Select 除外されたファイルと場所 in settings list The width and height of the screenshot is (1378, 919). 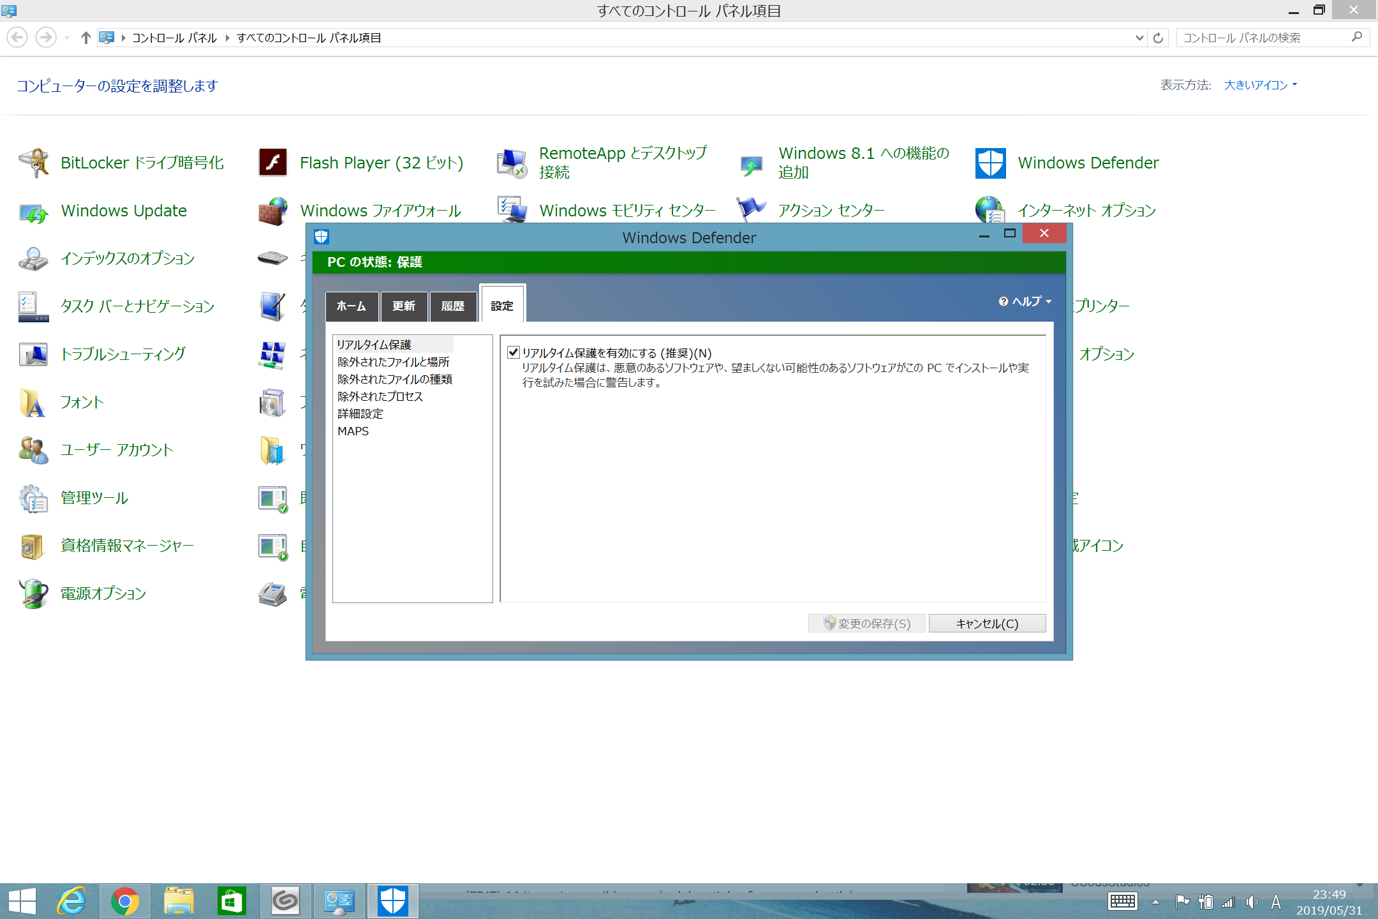[x=394, y=362]
